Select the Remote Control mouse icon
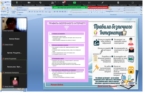 click(118, 3)
